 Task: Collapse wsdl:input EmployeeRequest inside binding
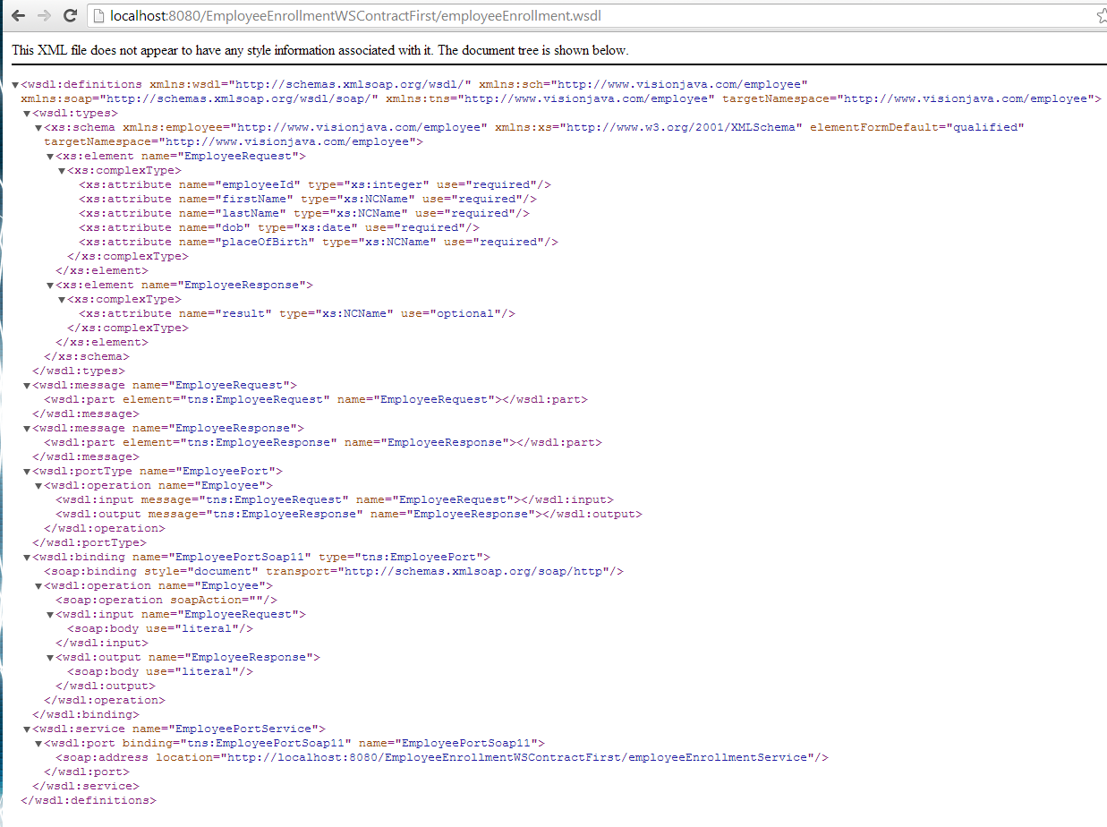tap(50, 615)
